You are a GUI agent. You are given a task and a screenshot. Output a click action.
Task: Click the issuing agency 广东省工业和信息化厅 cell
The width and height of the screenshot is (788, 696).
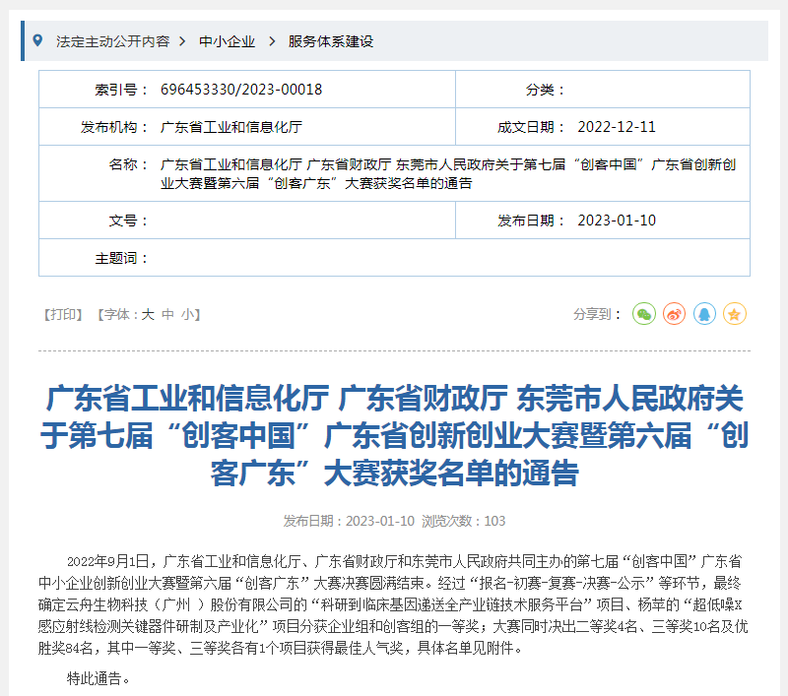tap(231, 127)
